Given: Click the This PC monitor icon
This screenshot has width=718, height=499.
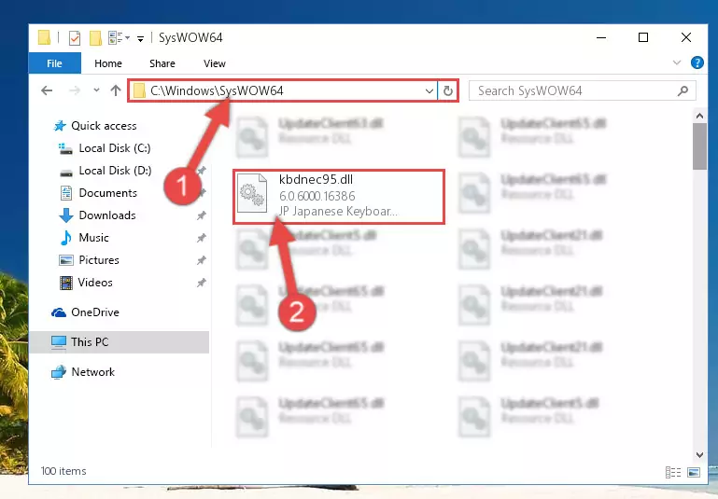Looking at the screenshot, I should tap(59, 342).
